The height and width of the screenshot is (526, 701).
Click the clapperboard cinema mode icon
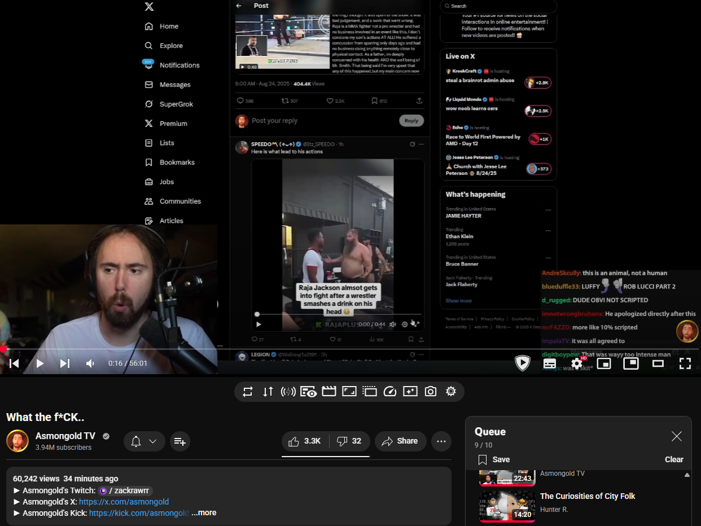[x=329, y=392]
